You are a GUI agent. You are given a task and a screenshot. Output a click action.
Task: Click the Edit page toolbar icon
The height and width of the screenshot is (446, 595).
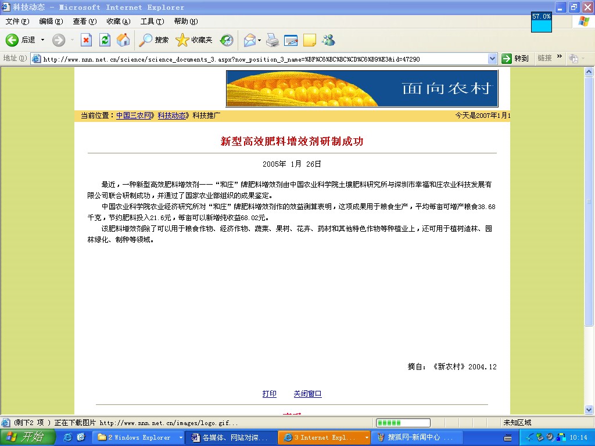[291, 40]
